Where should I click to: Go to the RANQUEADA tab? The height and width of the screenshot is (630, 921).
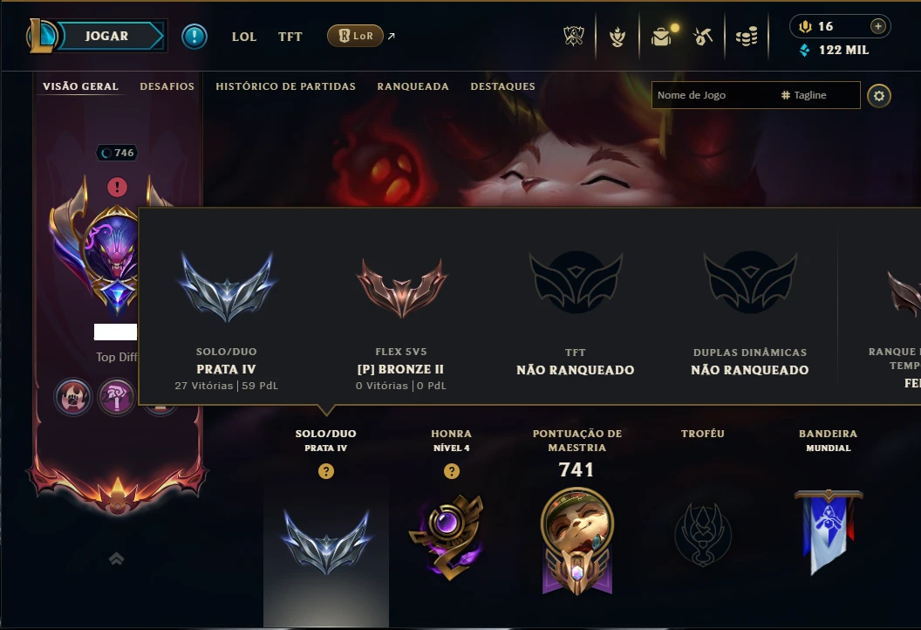pos(413,86)
